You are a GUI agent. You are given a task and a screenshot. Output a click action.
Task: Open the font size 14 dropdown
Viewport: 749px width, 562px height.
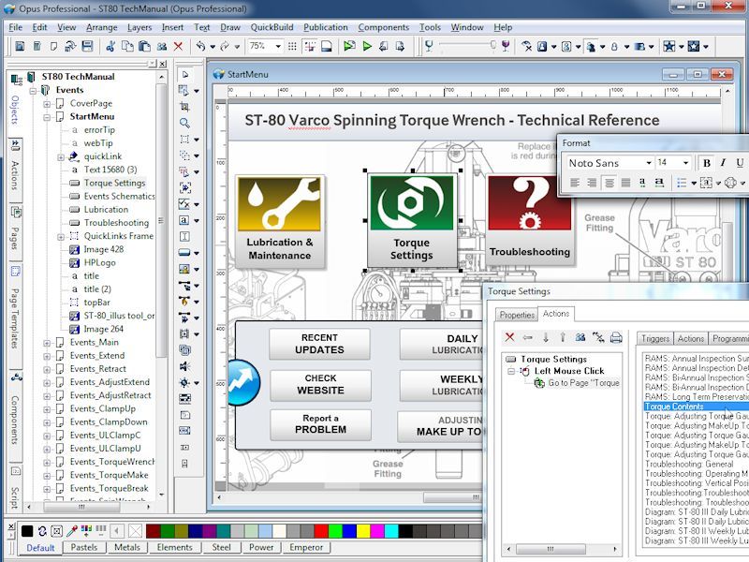click(x=685, y=162)
